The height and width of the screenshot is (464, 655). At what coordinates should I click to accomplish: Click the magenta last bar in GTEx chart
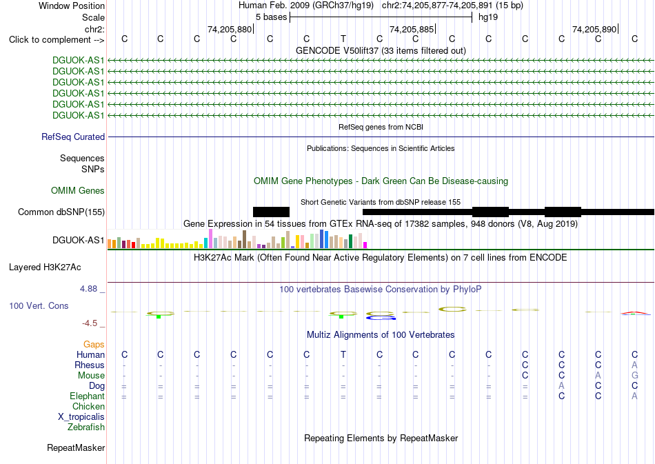point(365,245)
